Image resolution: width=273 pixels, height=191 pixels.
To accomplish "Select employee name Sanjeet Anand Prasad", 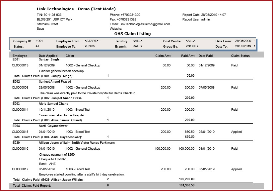I will coord(55,82).
